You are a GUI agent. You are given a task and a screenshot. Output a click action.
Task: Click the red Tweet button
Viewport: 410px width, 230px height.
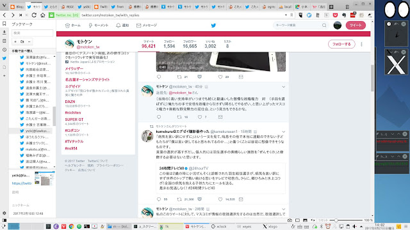point(356,26)
